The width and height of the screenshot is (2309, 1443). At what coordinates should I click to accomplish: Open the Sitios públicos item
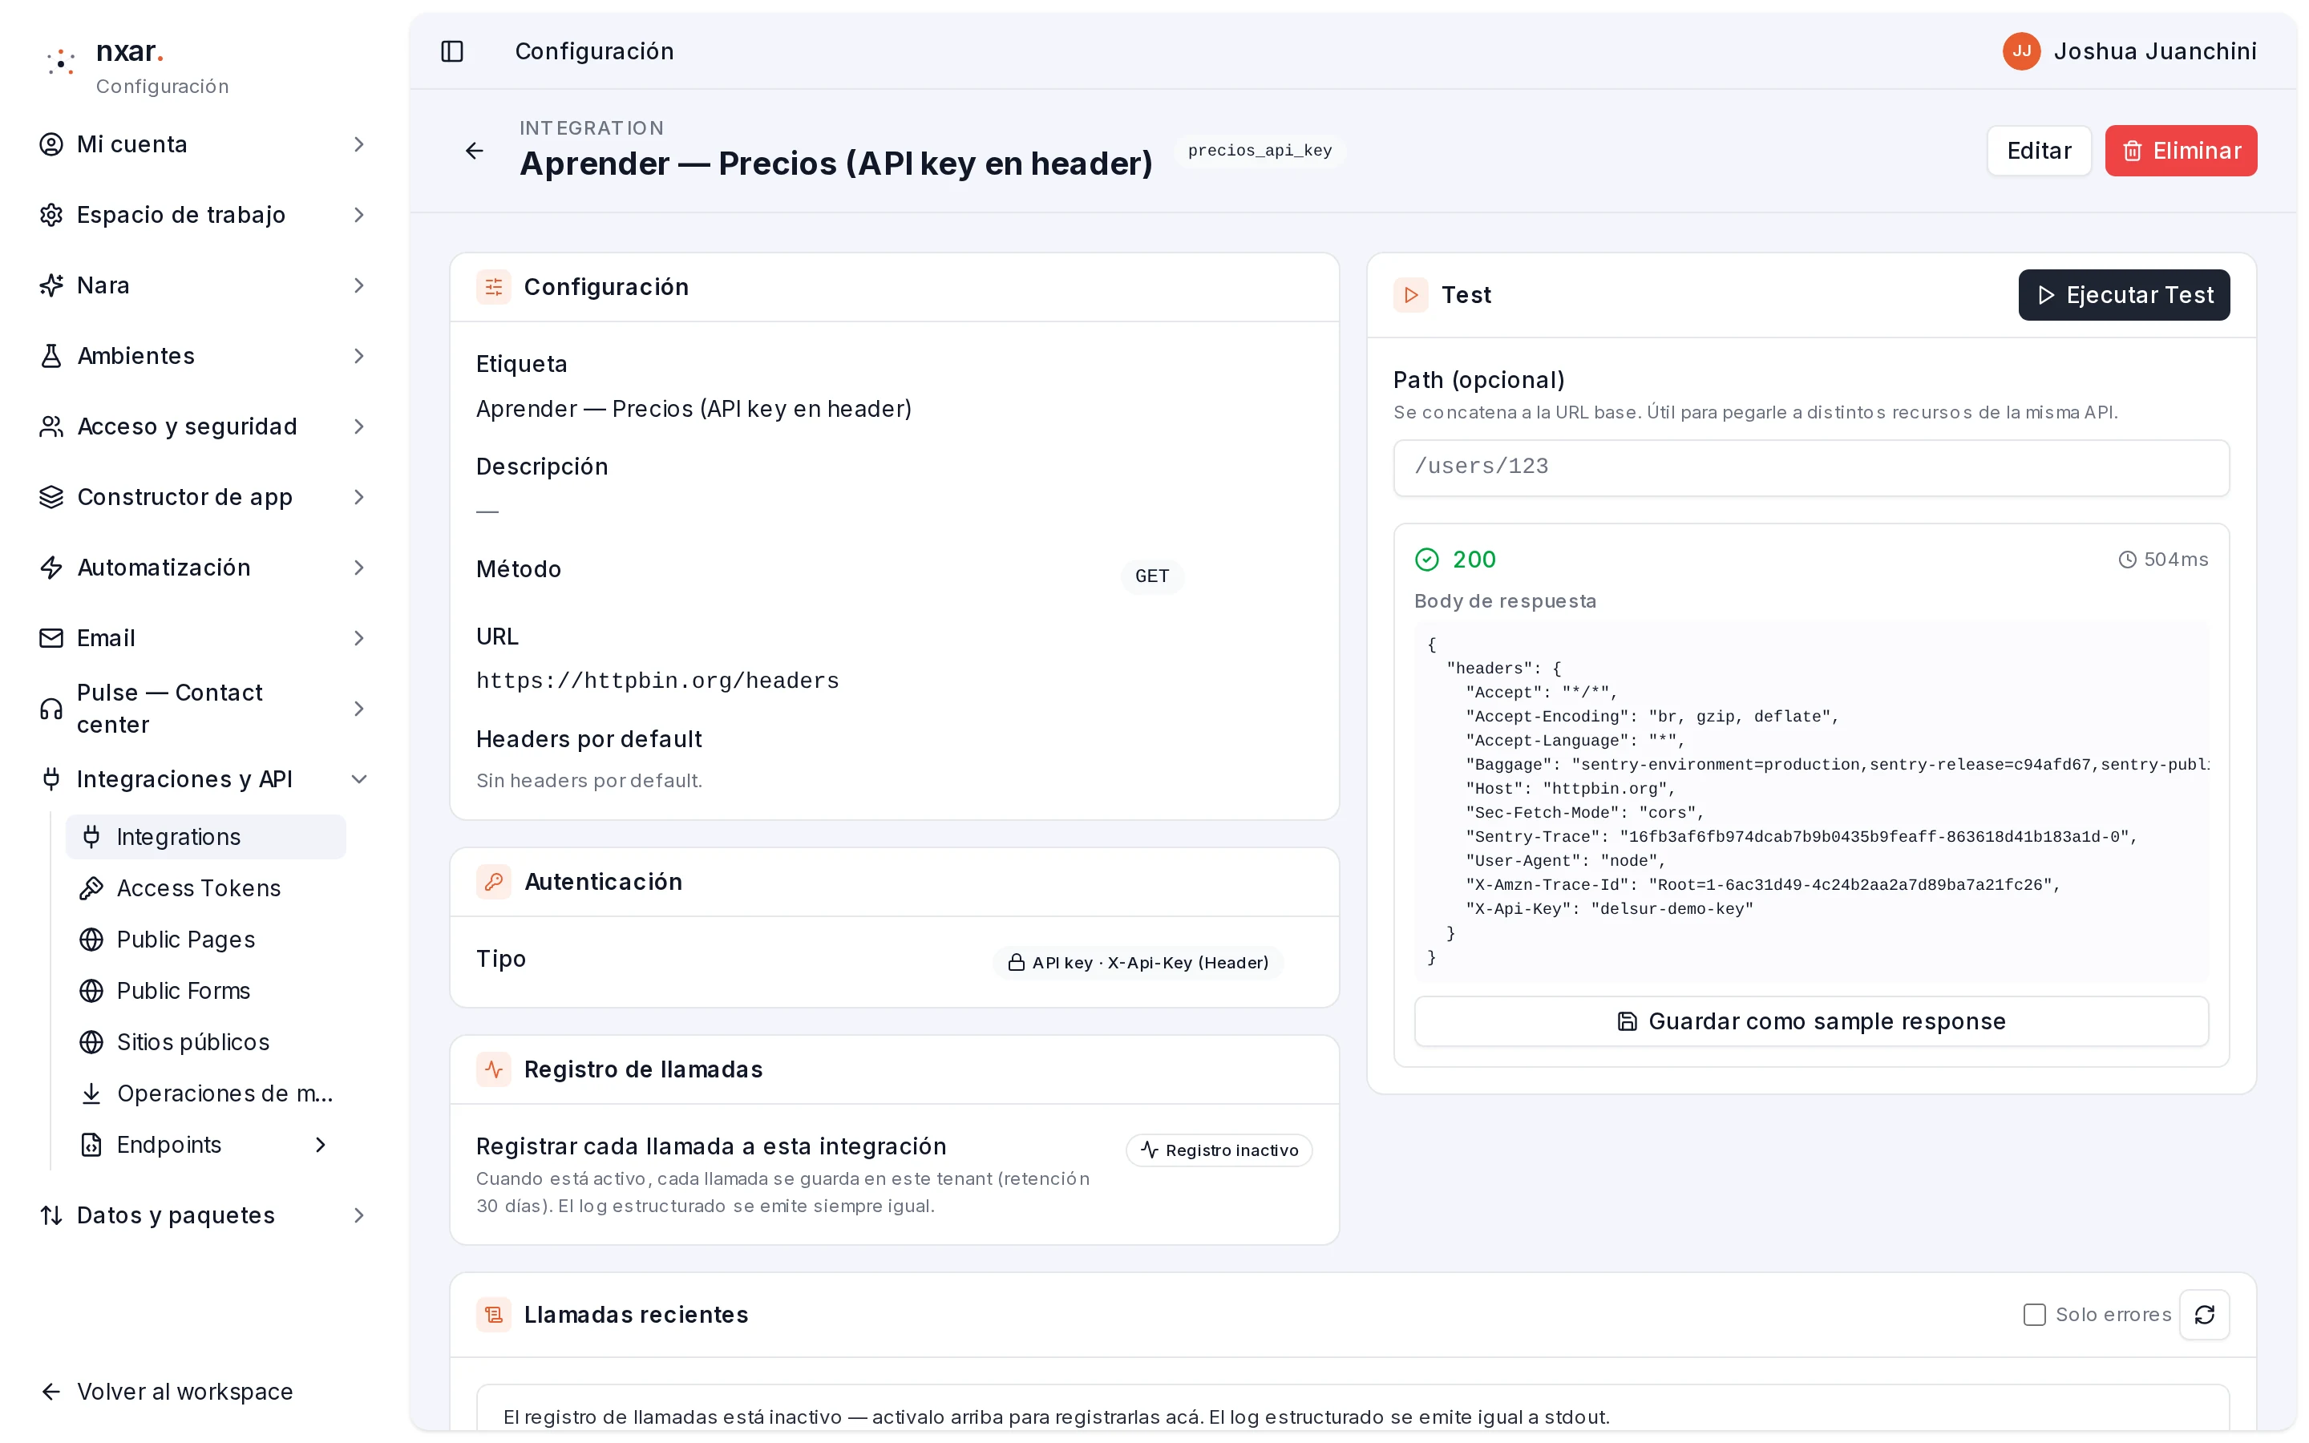coord(206,1043)
